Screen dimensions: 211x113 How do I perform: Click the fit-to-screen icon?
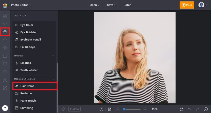pos(101,109)
